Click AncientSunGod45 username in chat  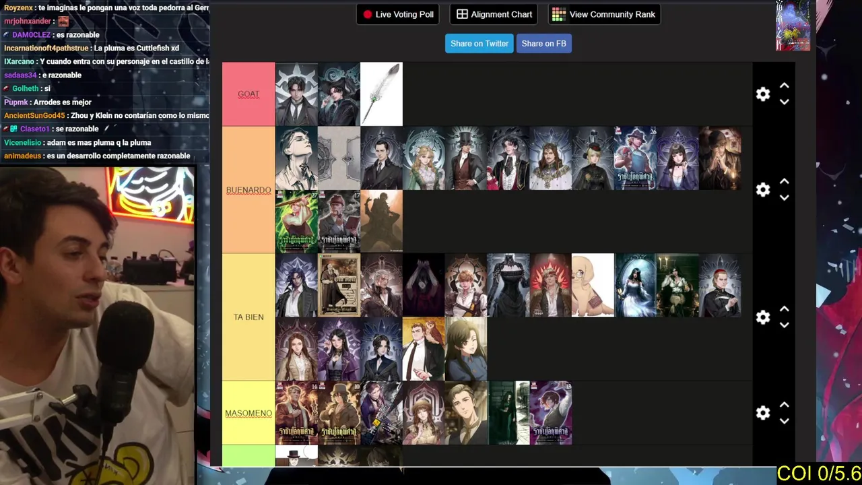click(x=34, y=116)
